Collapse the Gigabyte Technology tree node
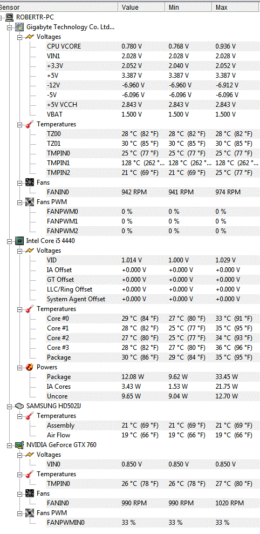 pos(9,27)
